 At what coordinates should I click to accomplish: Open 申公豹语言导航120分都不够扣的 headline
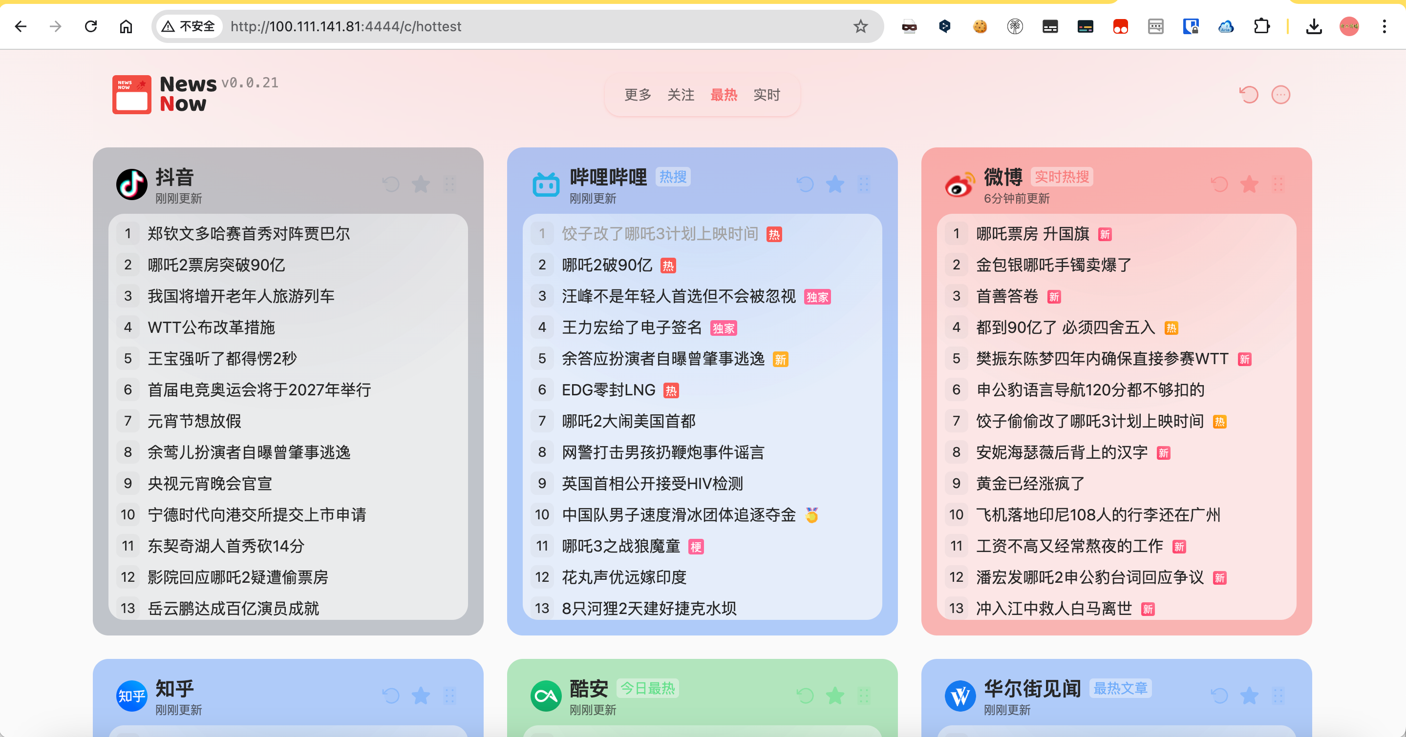click(1090, 390)
